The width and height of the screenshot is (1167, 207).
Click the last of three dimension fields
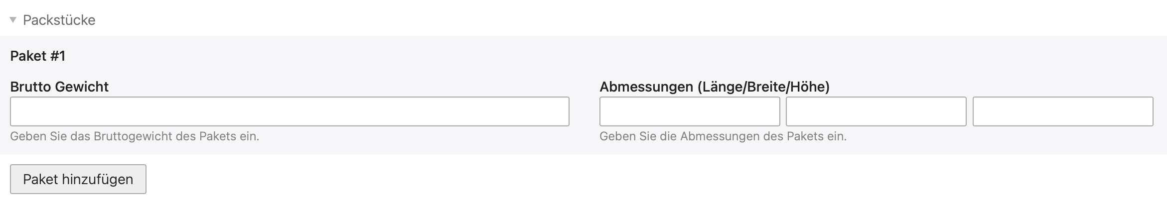click(1062, 111)
